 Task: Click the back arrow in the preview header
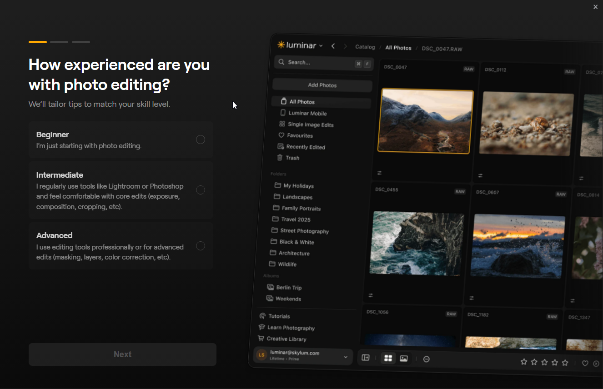(x=333, y=46)
